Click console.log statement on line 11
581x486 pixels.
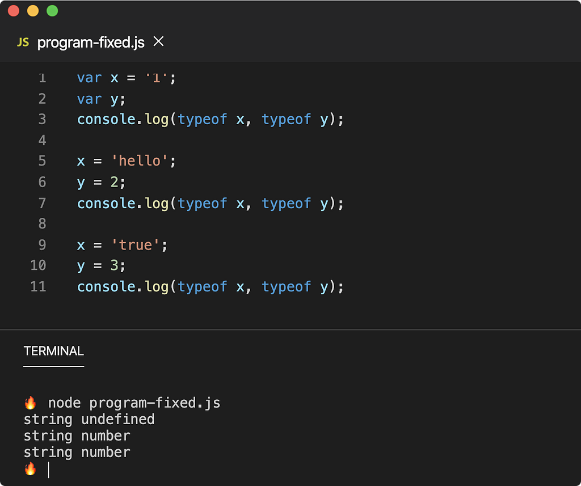pos(210,287)
